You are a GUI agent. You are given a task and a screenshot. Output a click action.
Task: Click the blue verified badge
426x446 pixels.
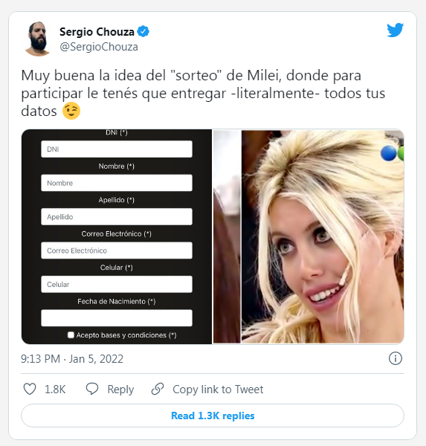tap(143, 31)
